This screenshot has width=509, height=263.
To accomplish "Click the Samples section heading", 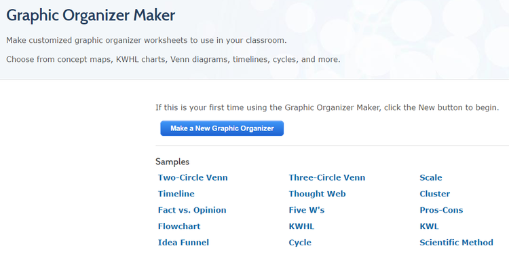I will (x=172, y=162).
